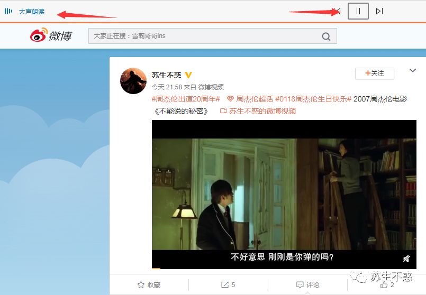Click the read aloud sound bars icon
This screenshot has width=426, height=295.
coord(8,11)
